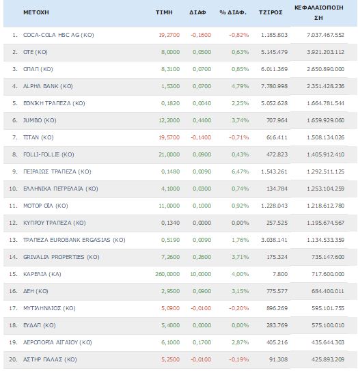
Task: Click OTE capitalization 3.921.203.112
Action: click(x=325, y=52)
